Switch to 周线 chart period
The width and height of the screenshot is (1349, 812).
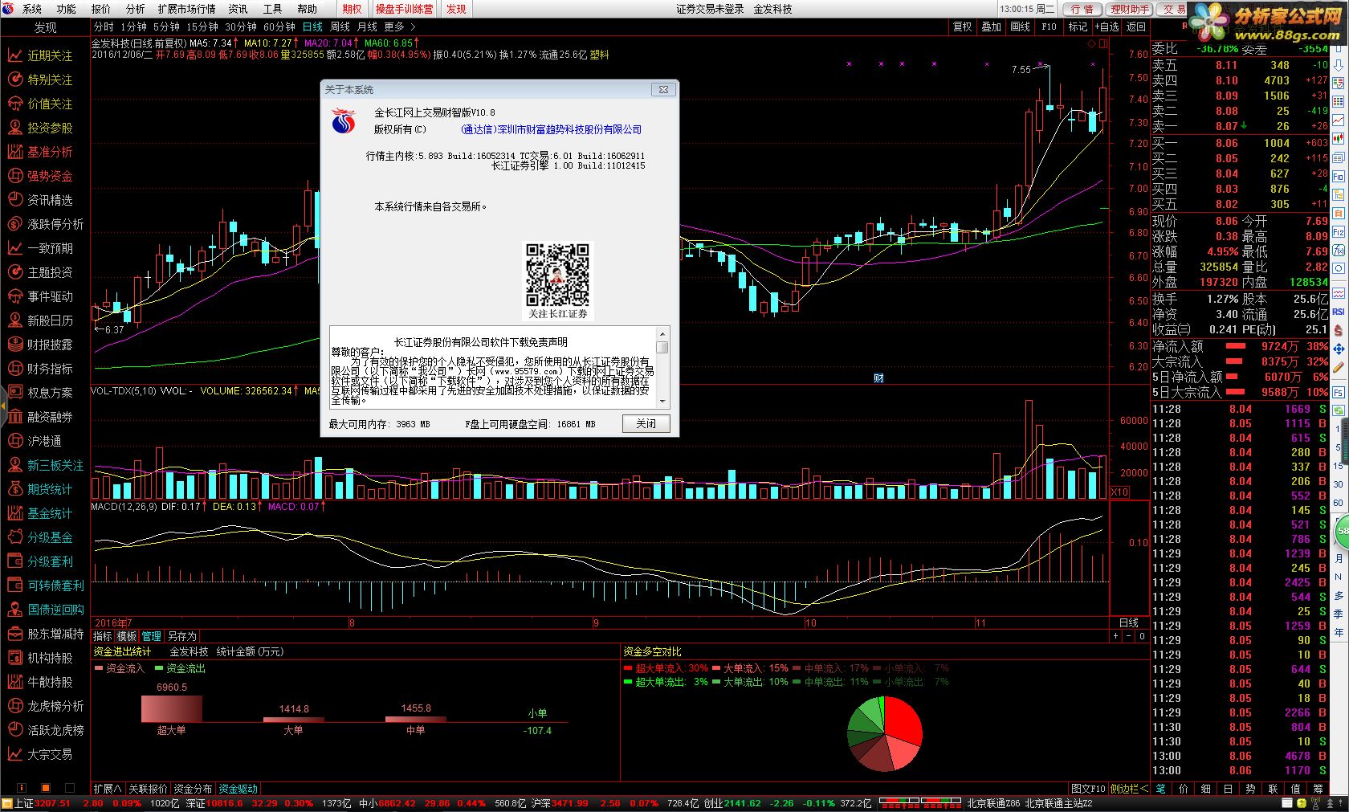(340, 27)
